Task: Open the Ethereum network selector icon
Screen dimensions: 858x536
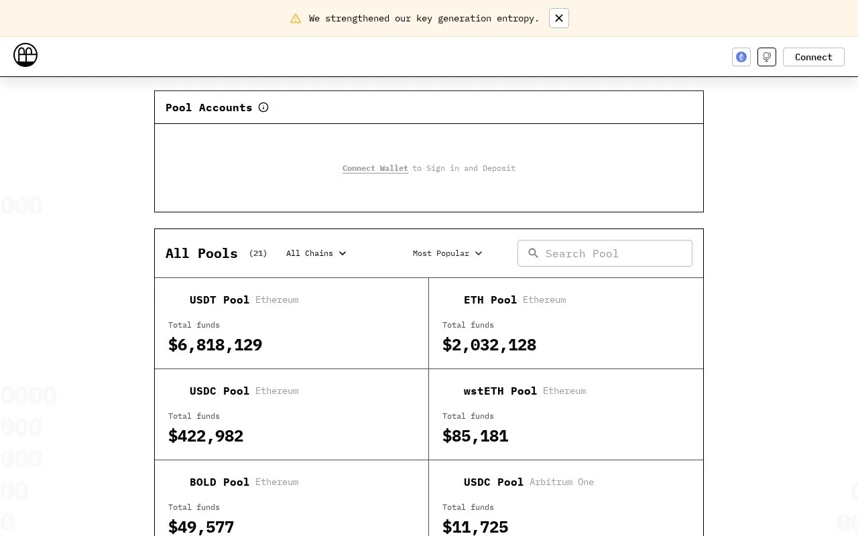Action: click(741, 57)
